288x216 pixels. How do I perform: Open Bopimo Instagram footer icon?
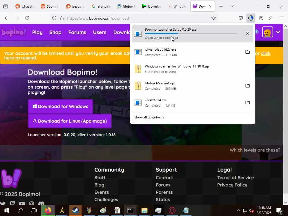[x=31, y=204]
